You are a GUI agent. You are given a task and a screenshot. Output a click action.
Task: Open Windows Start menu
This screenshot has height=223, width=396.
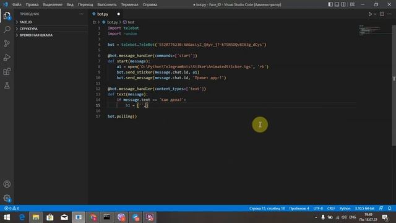tap(7, 217)
